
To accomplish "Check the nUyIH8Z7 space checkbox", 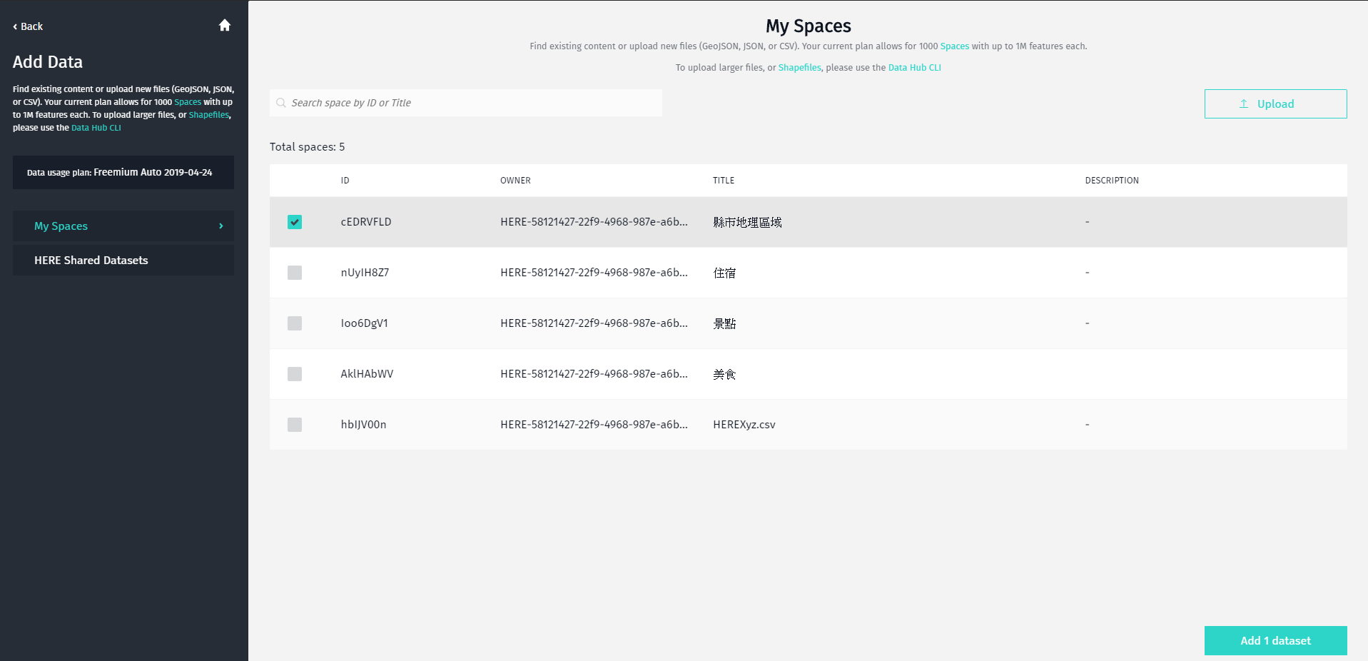I will coord(295,273).
